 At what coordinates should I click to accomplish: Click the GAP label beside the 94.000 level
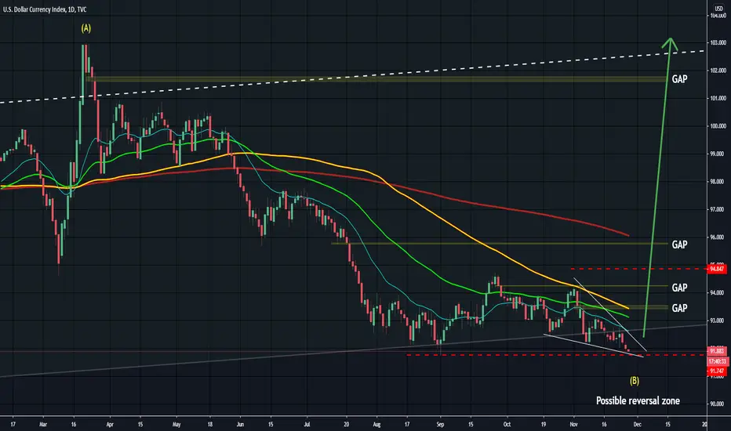pos(679,288)
